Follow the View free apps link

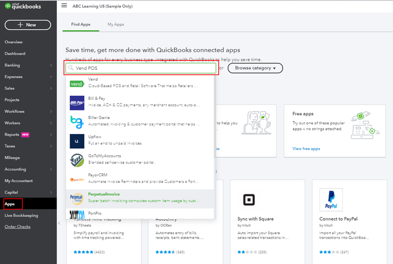tap(306, 149)
